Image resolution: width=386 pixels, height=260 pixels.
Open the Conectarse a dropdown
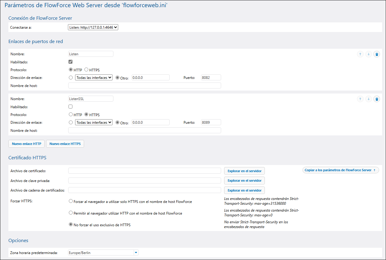(x=93, y=27)
